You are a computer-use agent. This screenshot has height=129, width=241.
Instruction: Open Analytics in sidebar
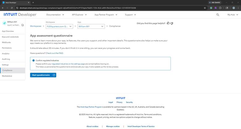coord(6,54)
